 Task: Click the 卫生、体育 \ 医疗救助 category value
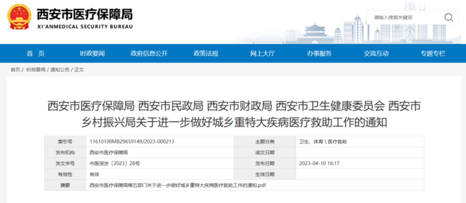323,142
